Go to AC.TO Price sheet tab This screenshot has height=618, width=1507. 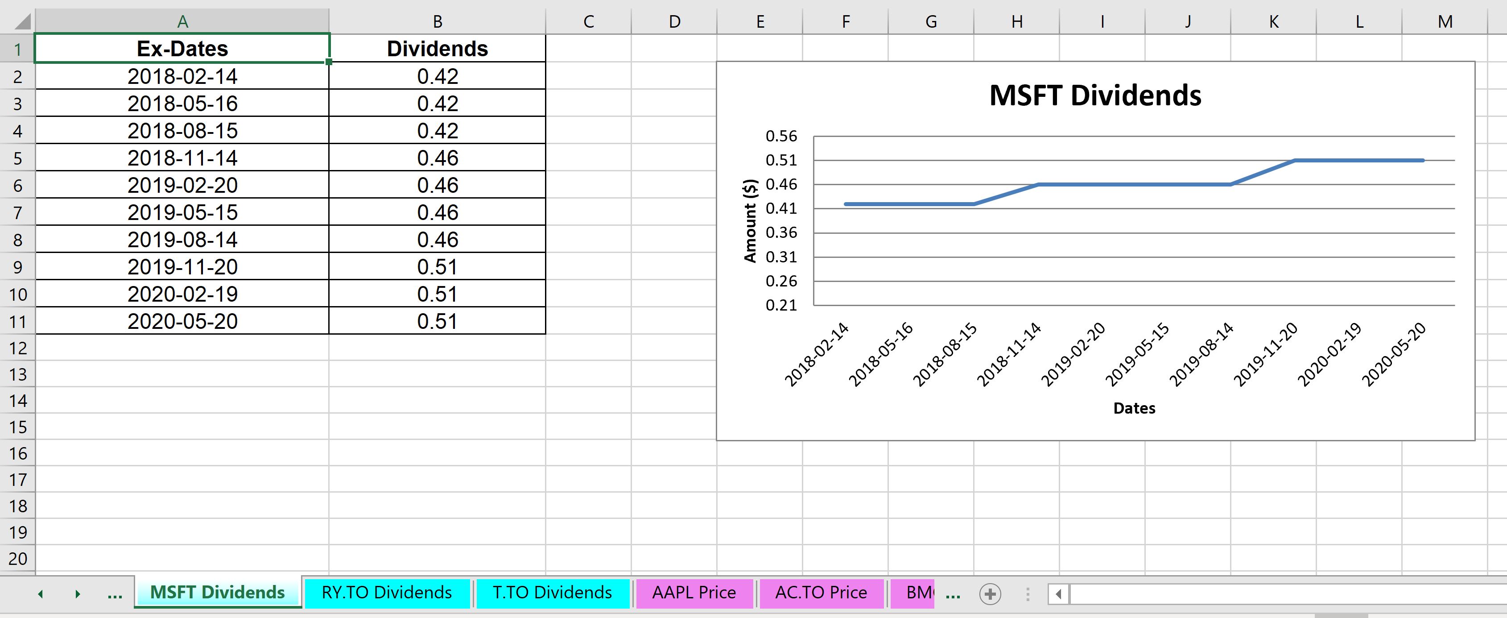(822, 593)
